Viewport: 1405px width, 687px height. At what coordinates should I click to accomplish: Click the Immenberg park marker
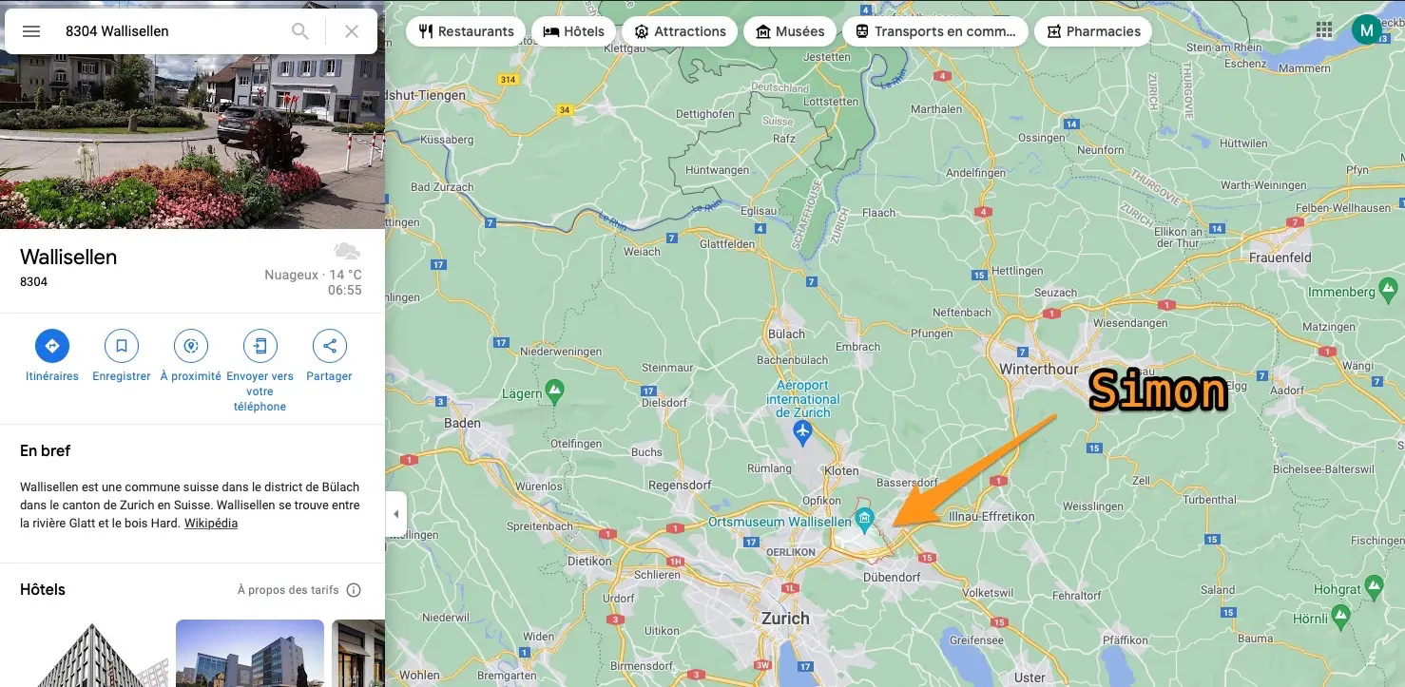click(x=1389, y=290)
